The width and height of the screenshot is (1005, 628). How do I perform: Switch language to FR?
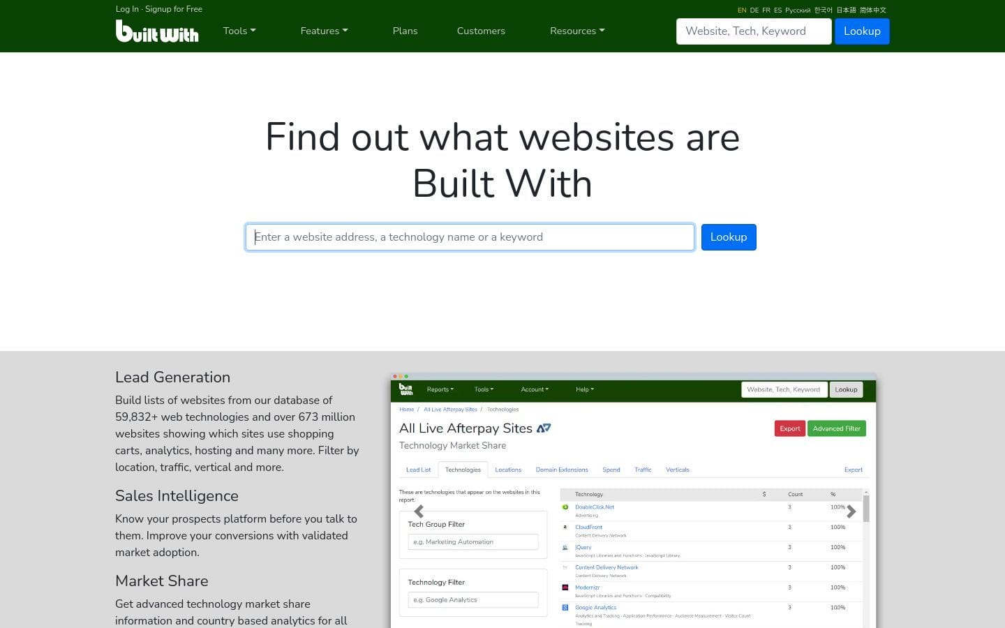click(x=766, y=10)
